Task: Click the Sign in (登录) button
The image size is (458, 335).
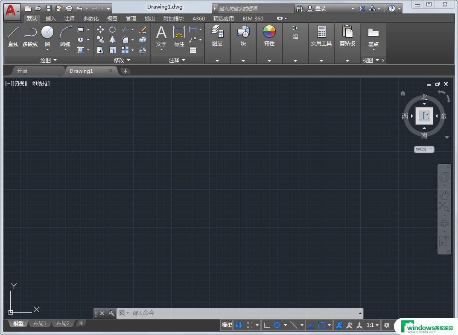Action: 317,9
